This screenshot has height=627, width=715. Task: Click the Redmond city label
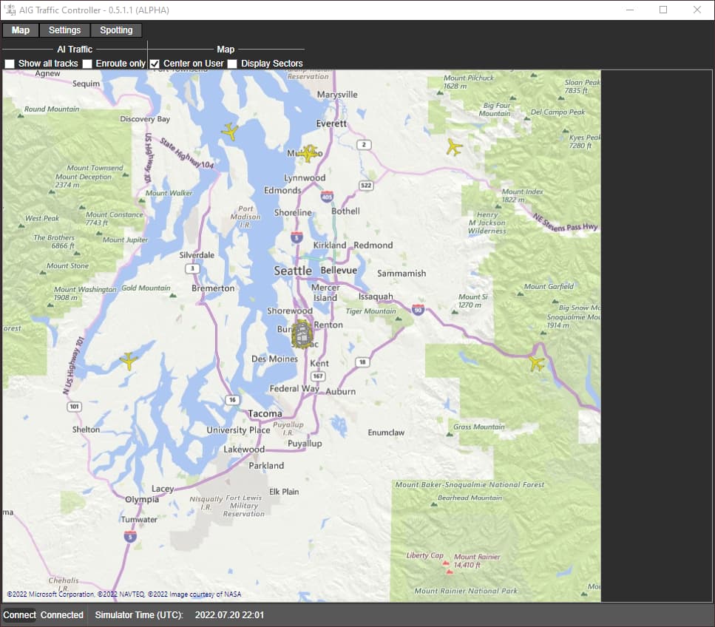tap(373, 245)
